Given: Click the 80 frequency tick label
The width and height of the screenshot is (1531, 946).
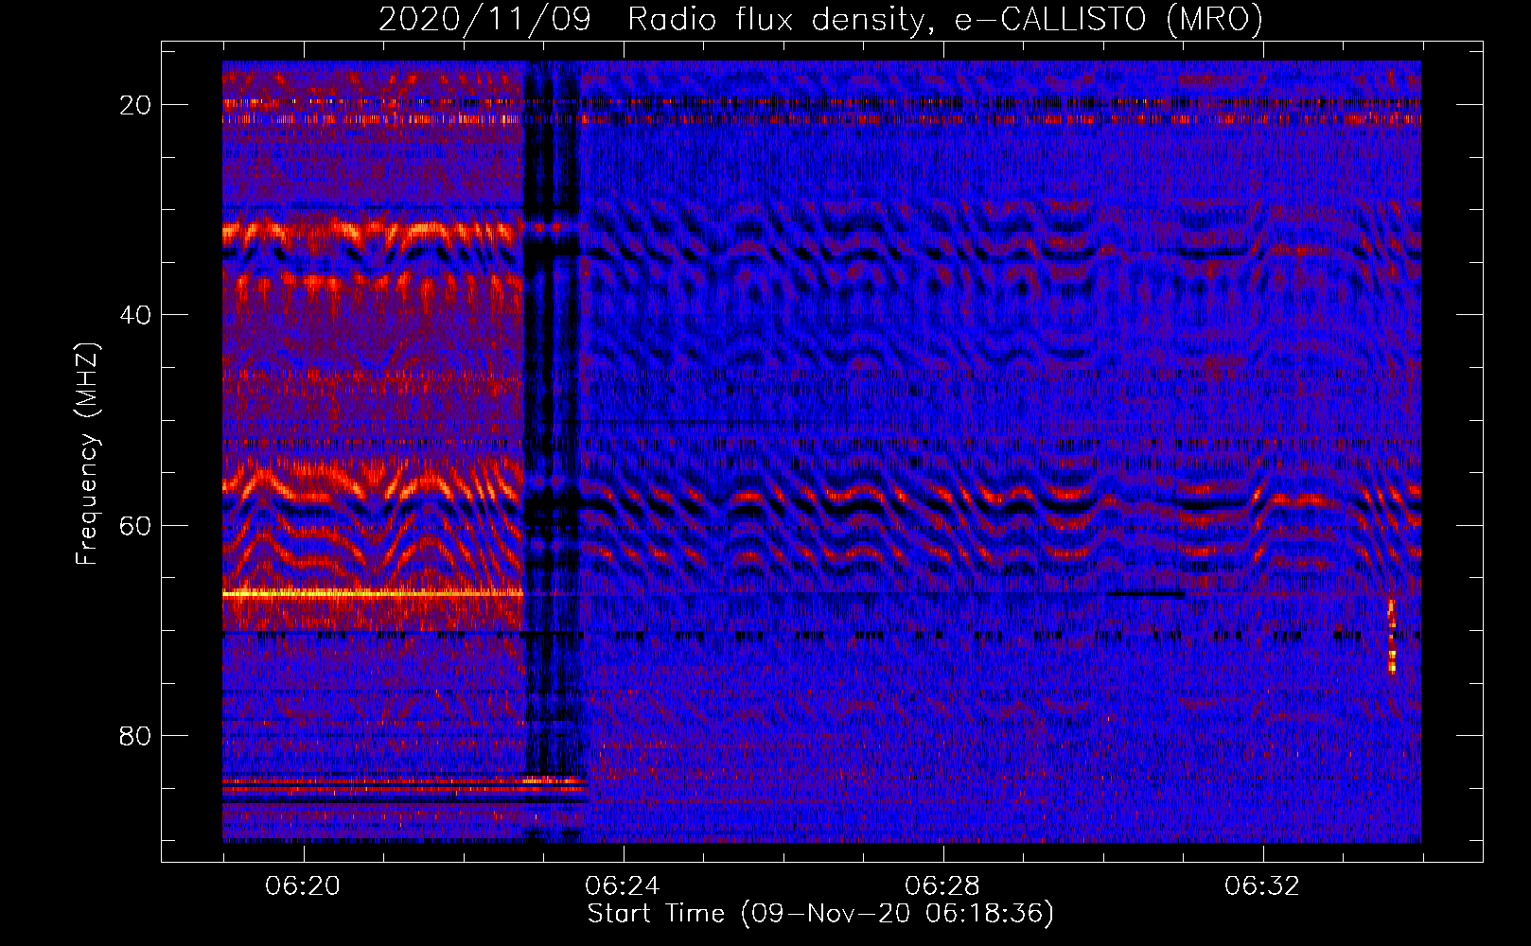Looking at the screenshot, I should pyautogui.click(x=135, y=735).
